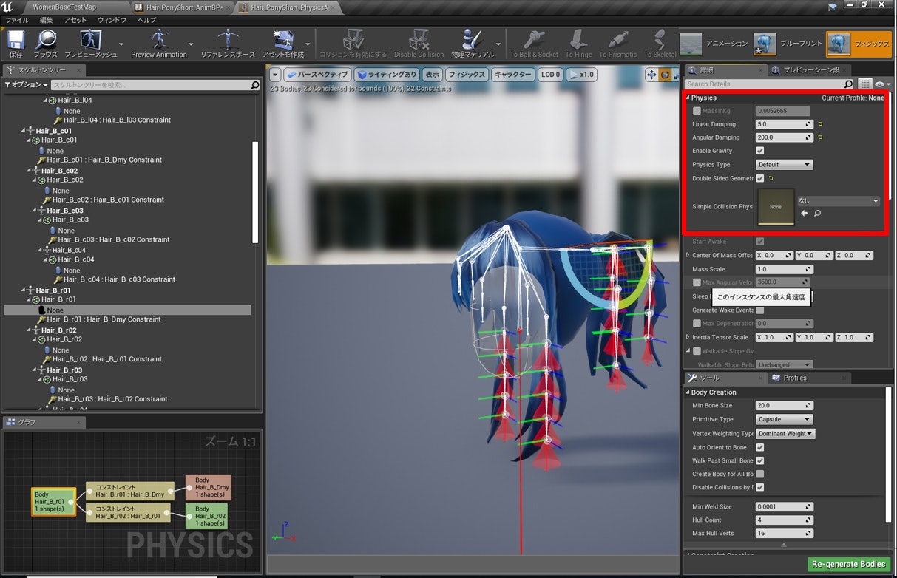The height and width of the screenshot is (578, 897).
Task: Toggle the Create Body for All Bones checkbox
Action: coord(759,474)
